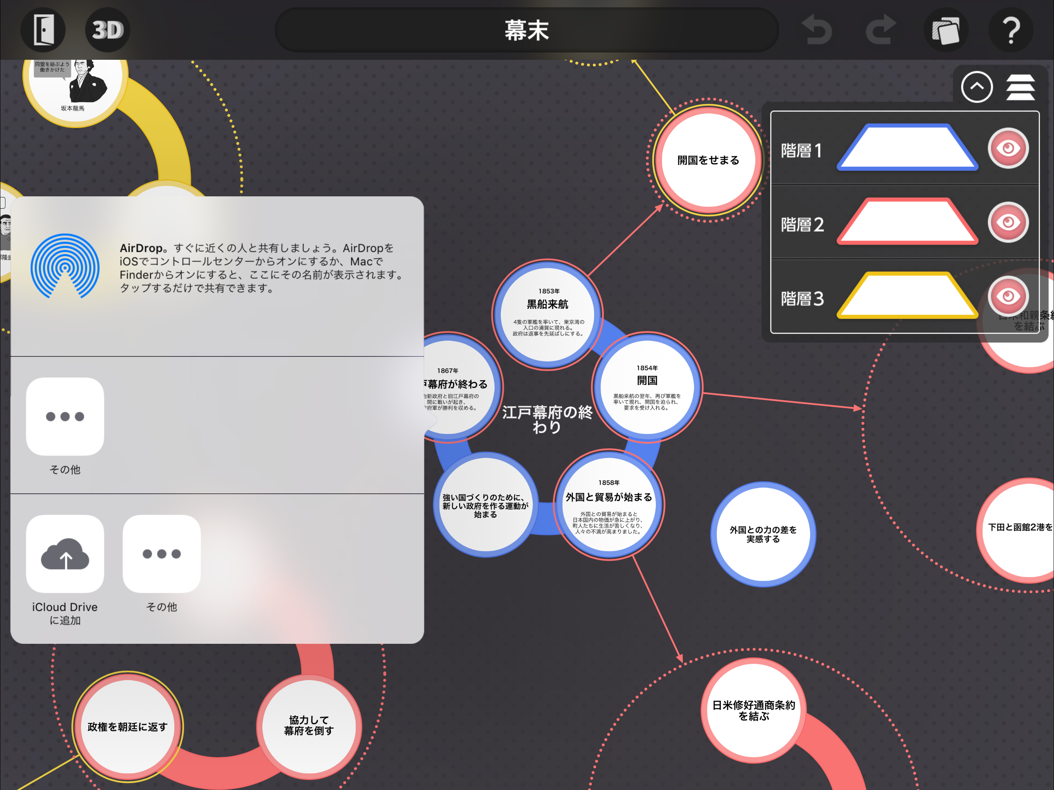
Task: Switch to 3D view mode
Action: pos(108,30)
